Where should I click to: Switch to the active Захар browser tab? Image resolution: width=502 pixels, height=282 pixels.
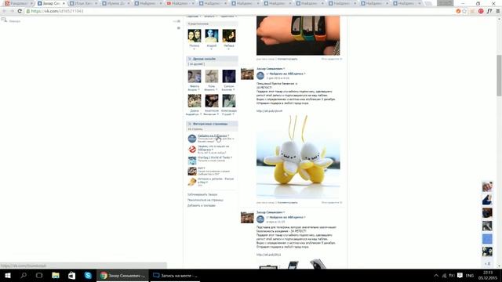51,3
